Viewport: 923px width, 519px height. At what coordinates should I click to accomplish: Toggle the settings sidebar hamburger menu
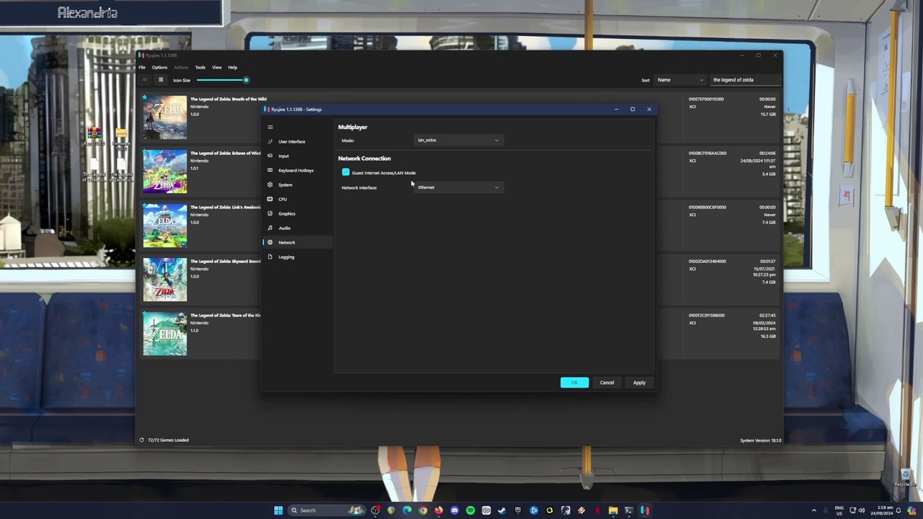pos(270,128)
